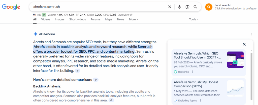Viewport: 258px width, 105px height.
Task: Click the CPC 6.00$ metric
Action: click(x=110, y=15)
